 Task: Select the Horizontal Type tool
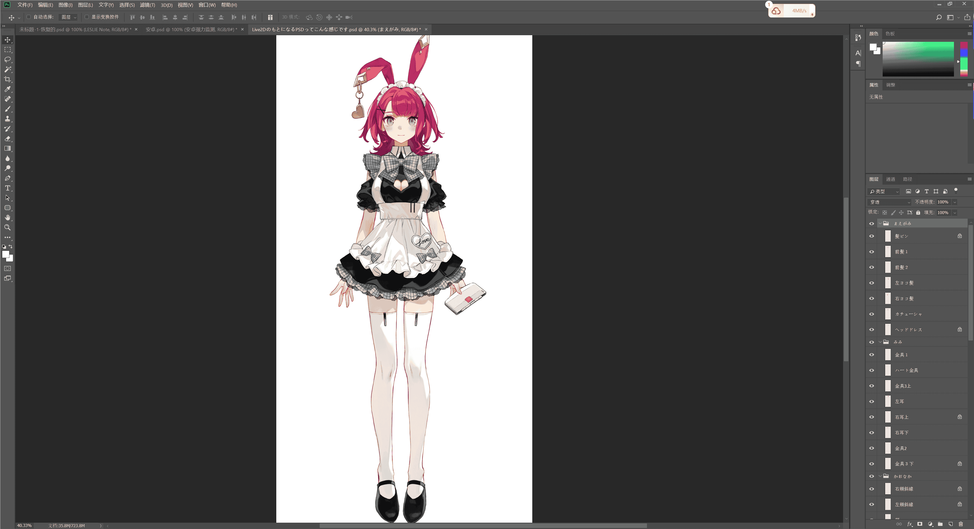point(8,188)
